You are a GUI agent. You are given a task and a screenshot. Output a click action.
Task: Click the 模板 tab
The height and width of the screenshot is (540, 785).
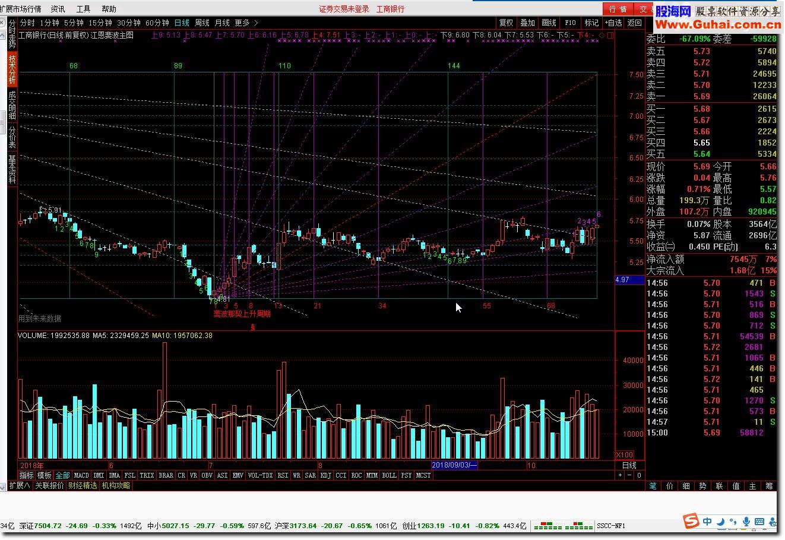tap(45, 475)
